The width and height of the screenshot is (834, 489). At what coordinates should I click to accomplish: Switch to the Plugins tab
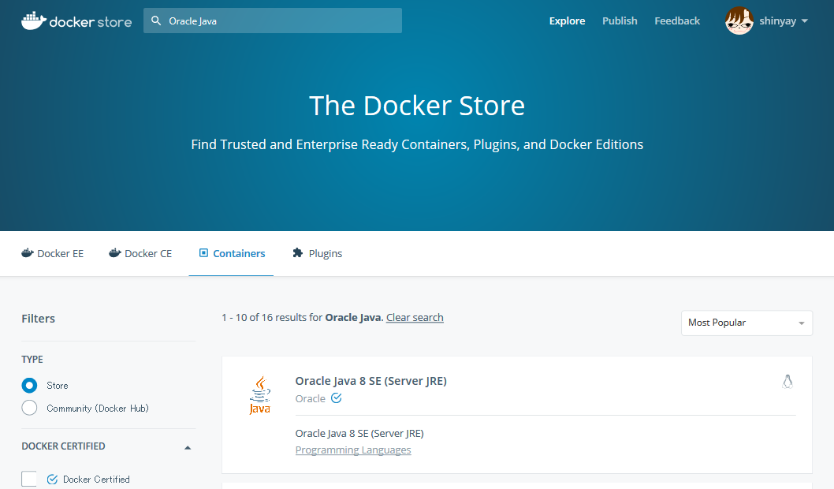pyautogui.click(x=318, y=253)
